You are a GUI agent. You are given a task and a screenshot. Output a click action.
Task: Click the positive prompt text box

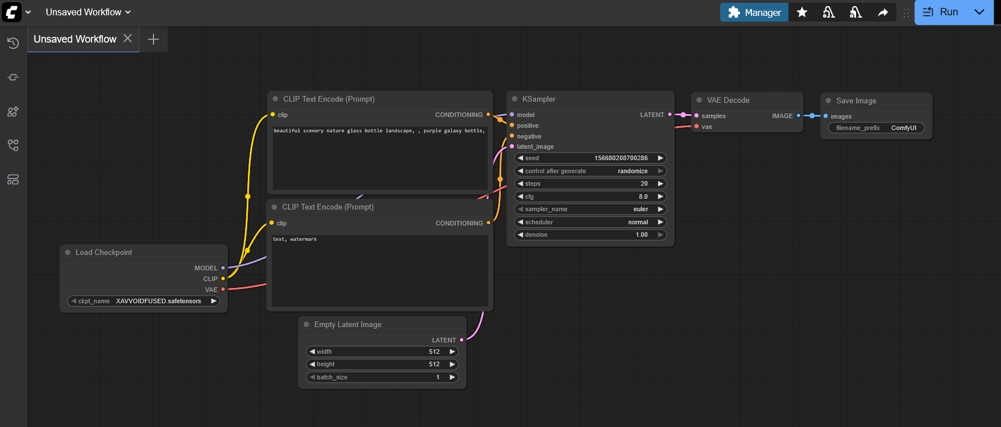point(380,158)
